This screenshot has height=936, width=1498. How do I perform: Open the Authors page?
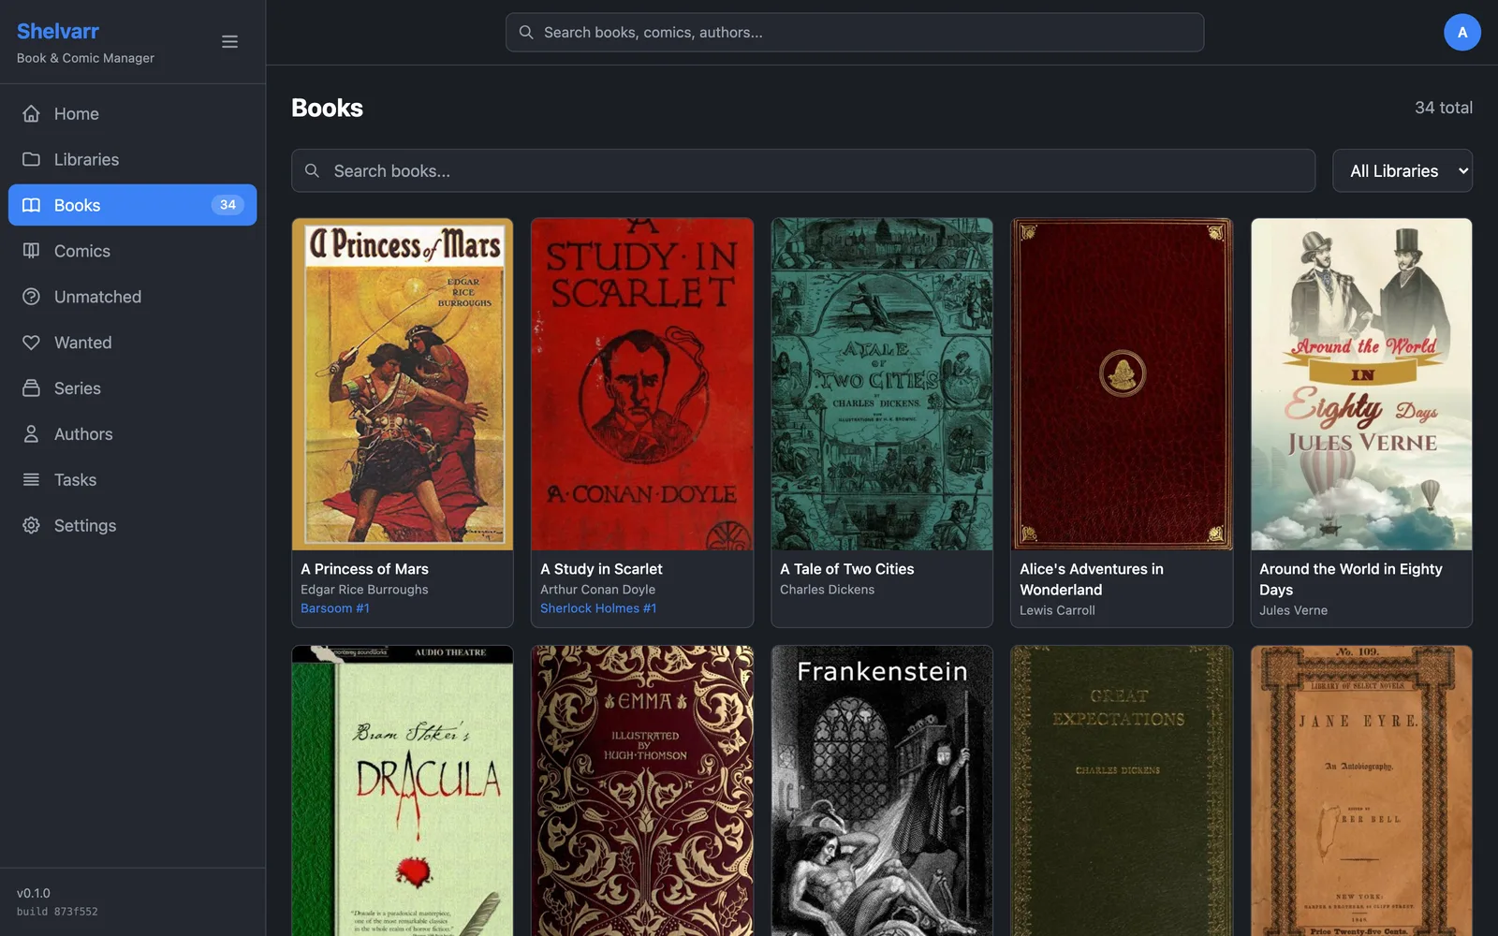pos(133,434)
